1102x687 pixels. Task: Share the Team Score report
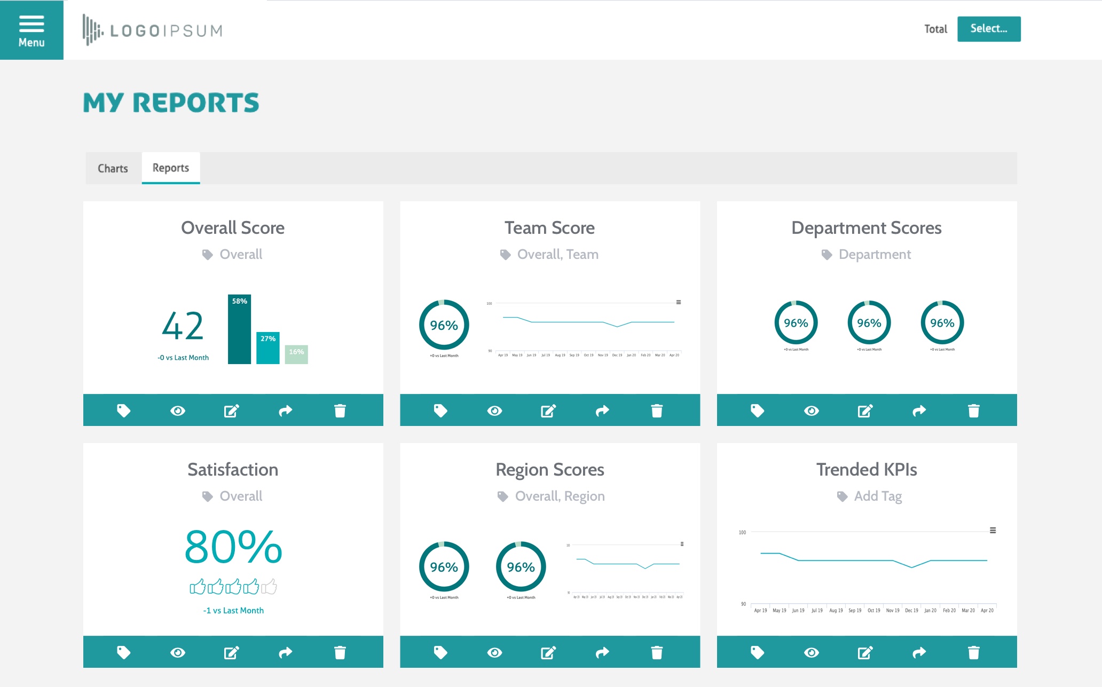[602, 410]
